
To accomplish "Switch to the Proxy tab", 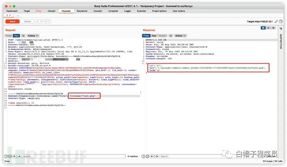I will click(x=39, y=11).
